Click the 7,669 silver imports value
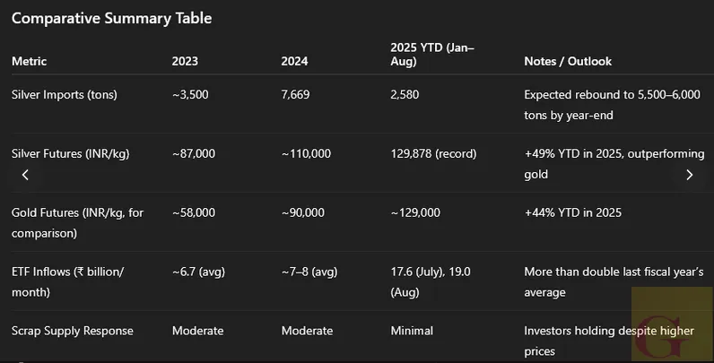The height and width of the screenshot is (363, 714). coord(295,95)
